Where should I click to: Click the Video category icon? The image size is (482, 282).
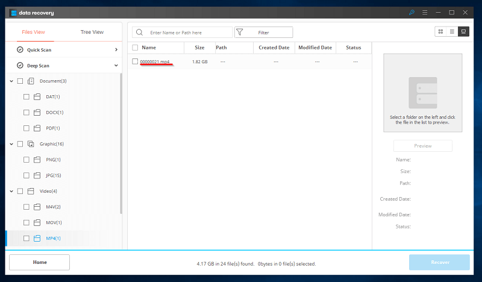(31, 191)
